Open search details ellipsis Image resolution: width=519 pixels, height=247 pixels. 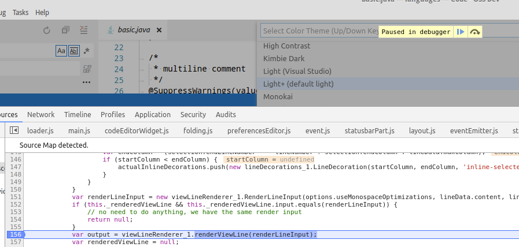[87, 82]
